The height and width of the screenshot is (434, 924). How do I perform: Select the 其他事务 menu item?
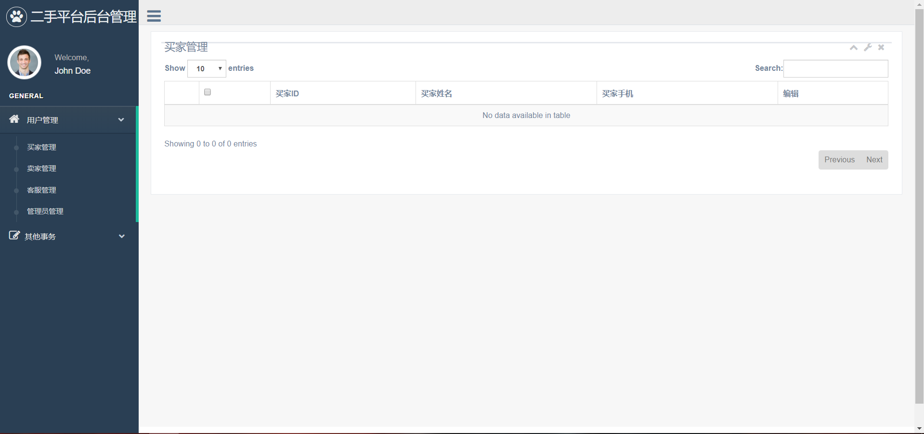point(68,236)
